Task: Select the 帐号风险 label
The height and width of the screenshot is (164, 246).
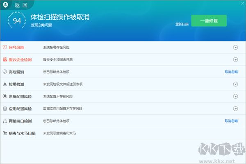Action: point(16,48)
